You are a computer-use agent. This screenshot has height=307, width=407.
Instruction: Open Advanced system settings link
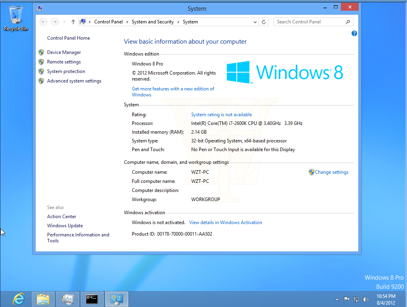(74, 81)
